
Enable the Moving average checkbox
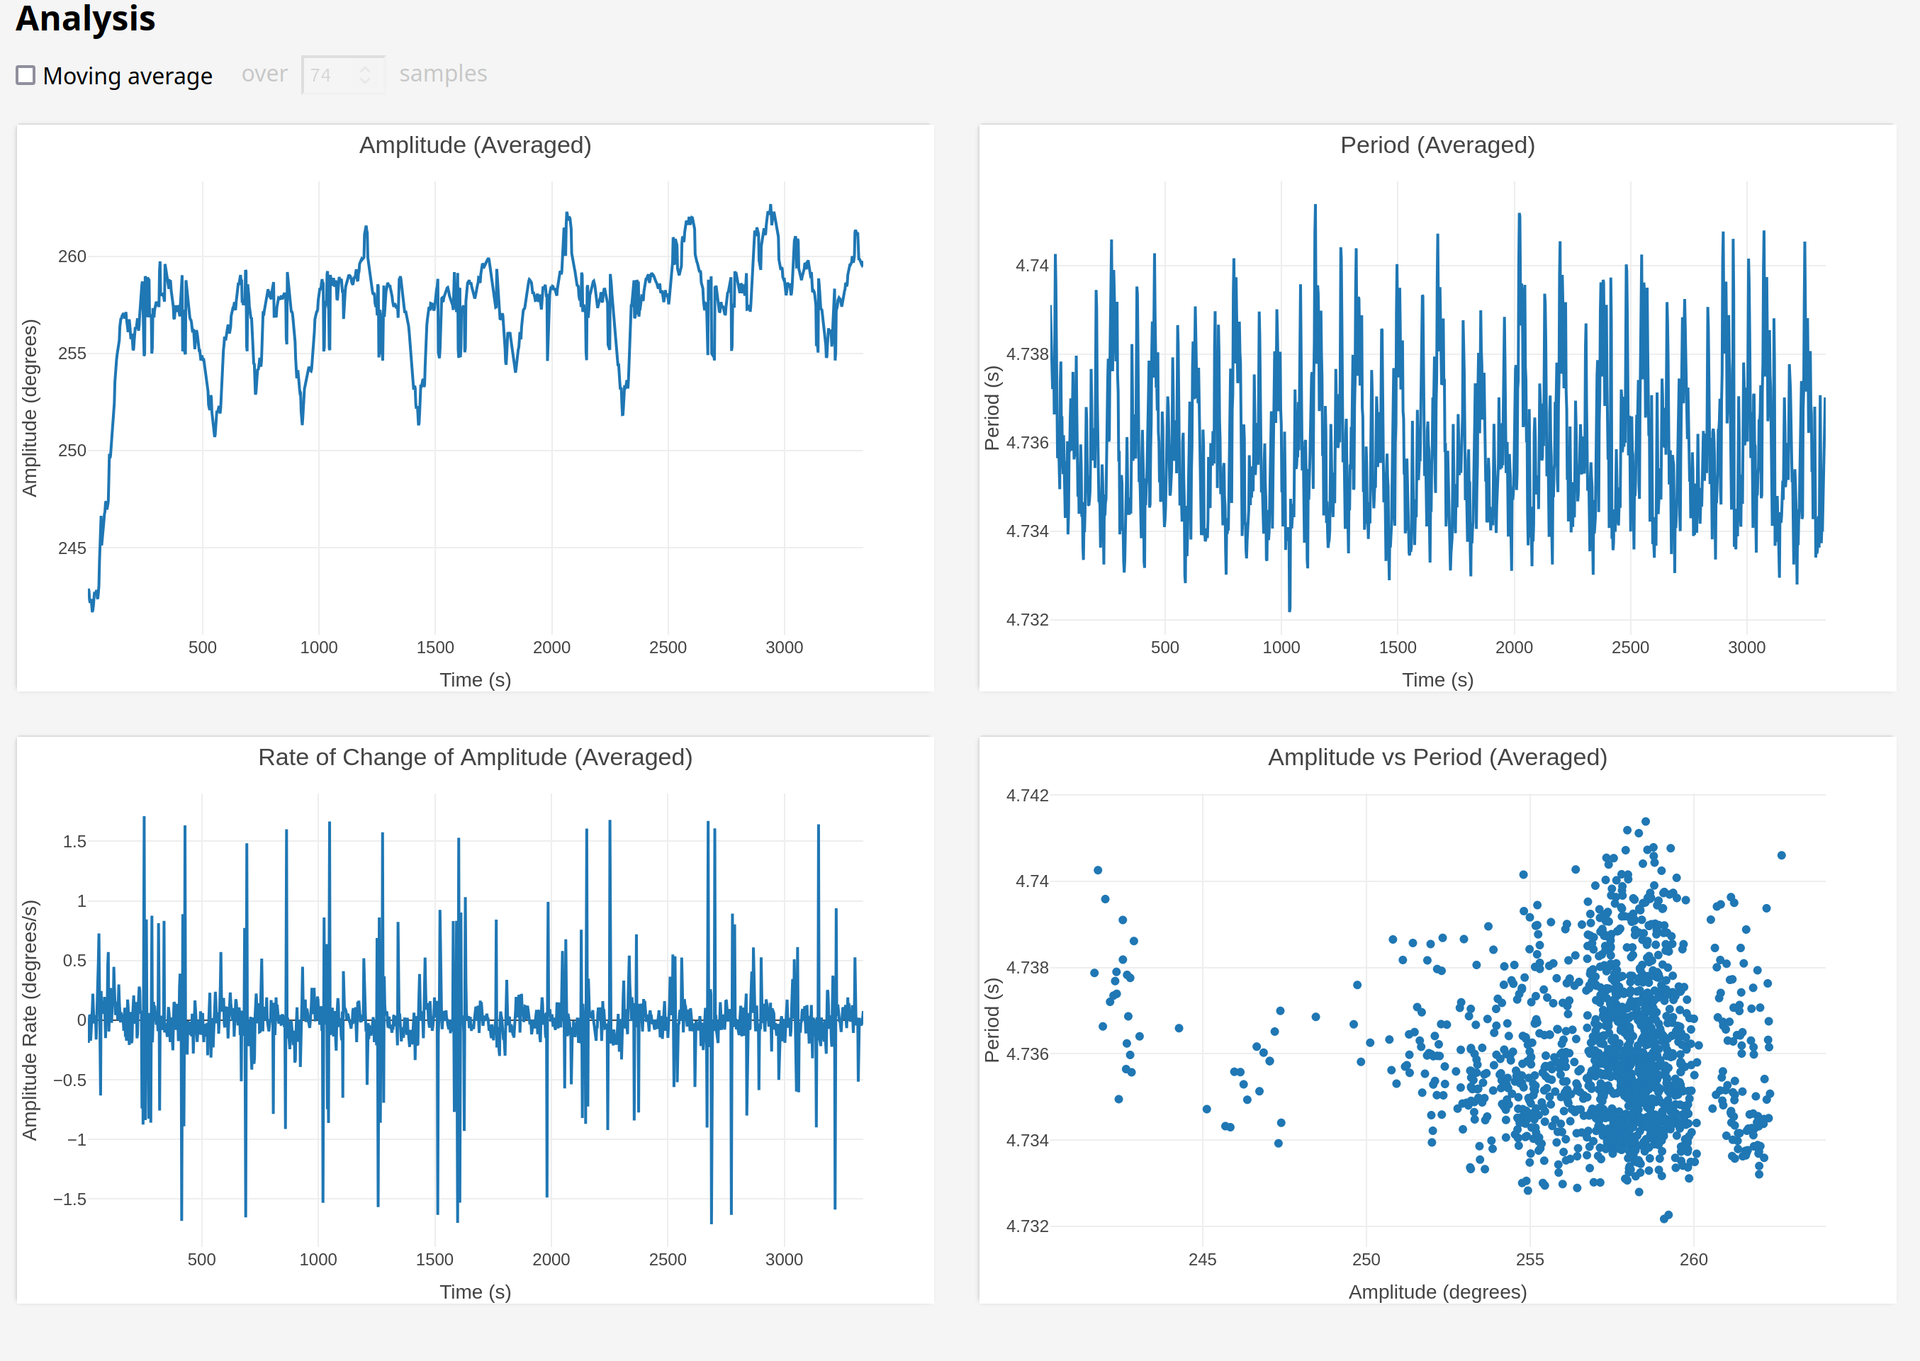(26, 75)
